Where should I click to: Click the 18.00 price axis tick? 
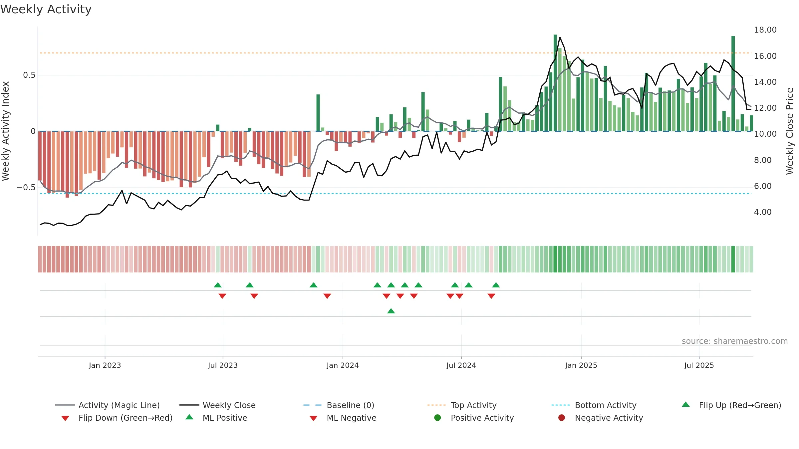(x=765, y=30)
